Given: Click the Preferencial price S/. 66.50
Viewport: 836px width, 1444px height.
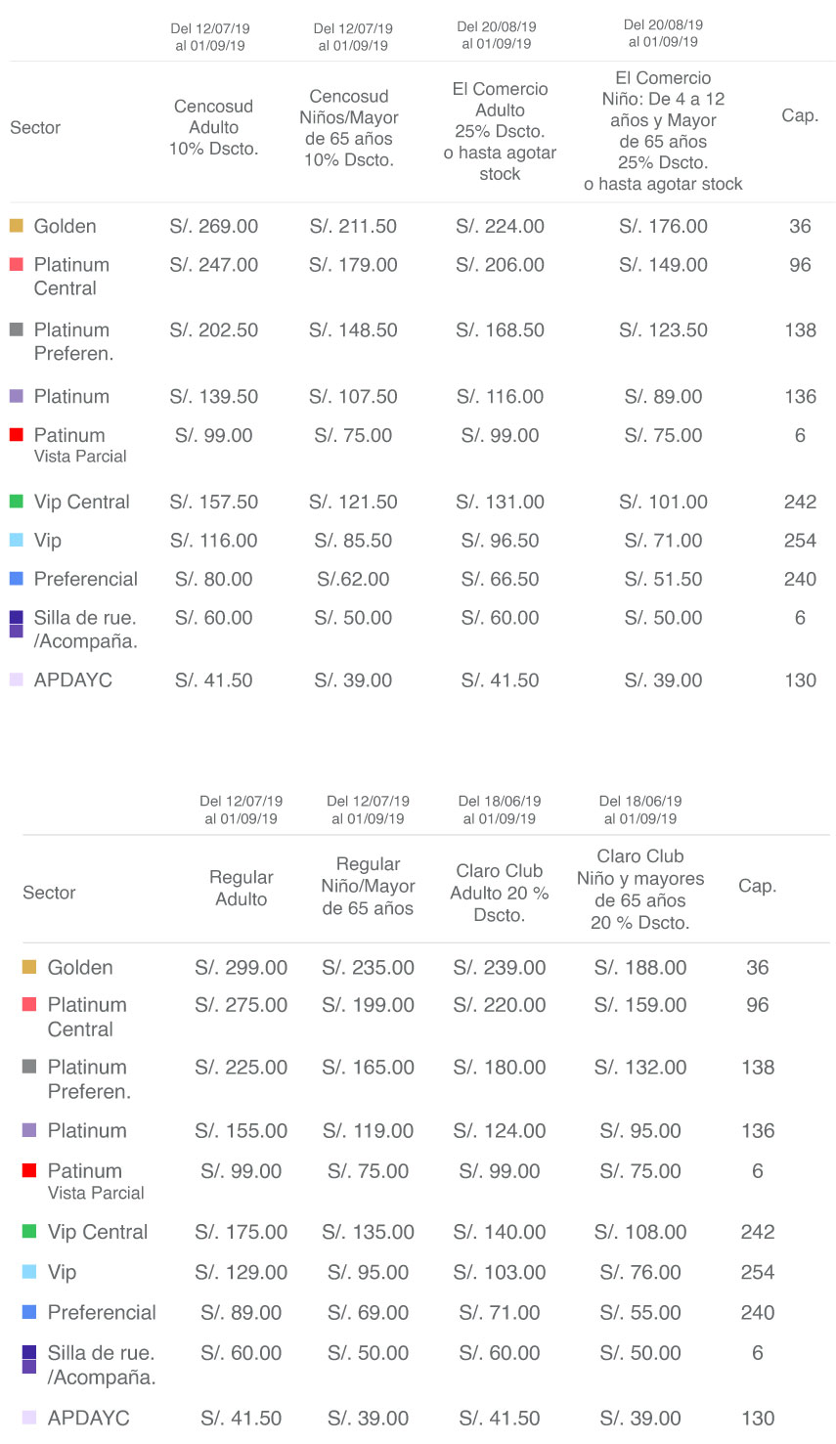Looking at the screenshot, I should pos(500,579).
